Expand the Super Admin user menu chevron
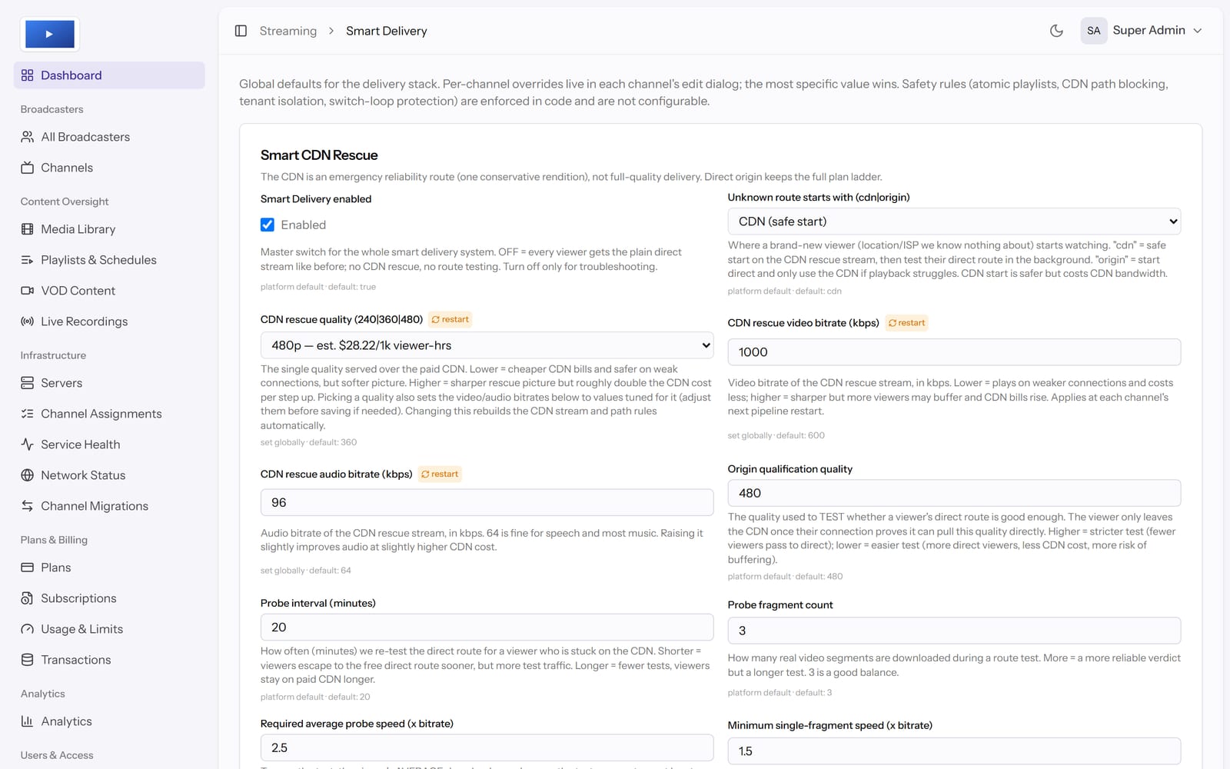Image resolution: width=1230 pixels, height=769 pixels. click(x=1198, y=31)
